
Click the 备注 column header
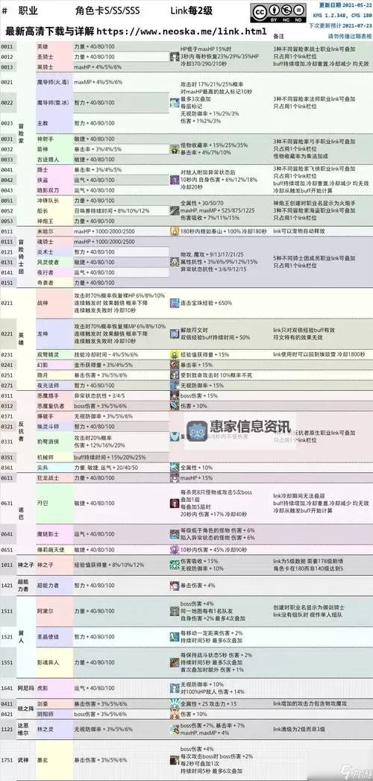278,37
